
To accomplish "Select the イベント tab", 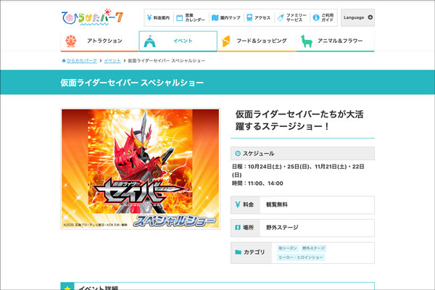I will 178,41.
